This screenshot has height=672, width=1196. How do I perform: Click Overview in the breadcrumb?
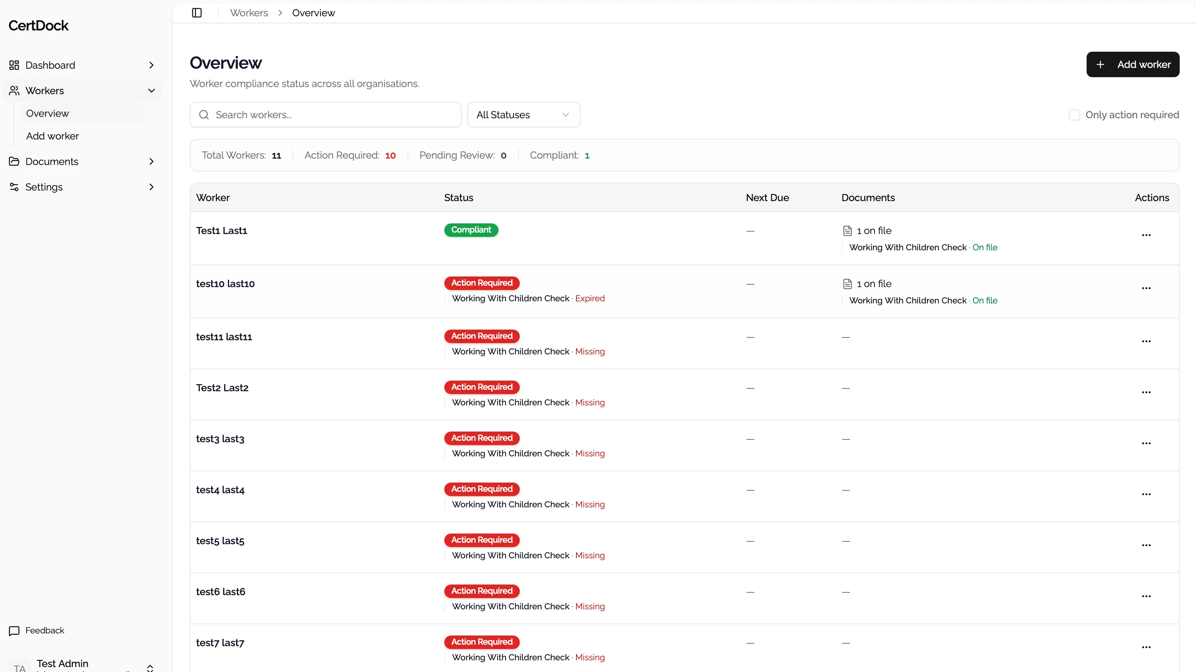click(x=313, y=12)
